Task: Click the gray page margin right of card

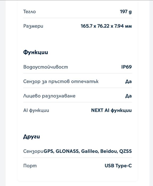Action: pos(151,93)
